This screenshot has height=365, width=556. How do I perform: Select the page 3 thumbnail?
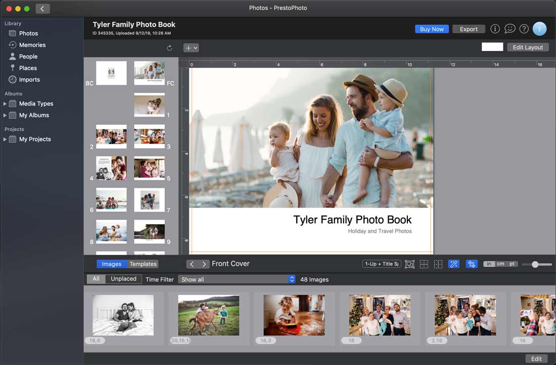click(x=149, y=136)
